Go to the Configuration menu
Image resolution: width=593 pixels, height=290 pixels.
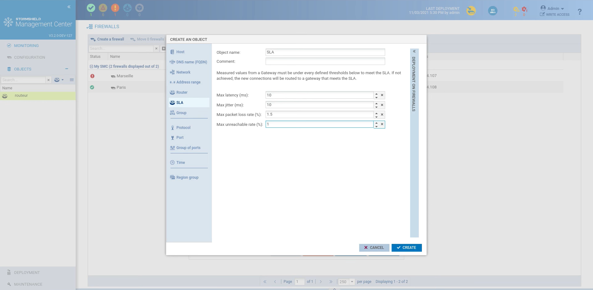29,58
